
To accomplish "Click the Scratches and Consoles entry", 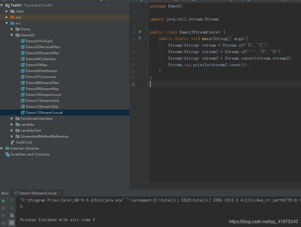I will pyautogui.click(x=29, y=154).
